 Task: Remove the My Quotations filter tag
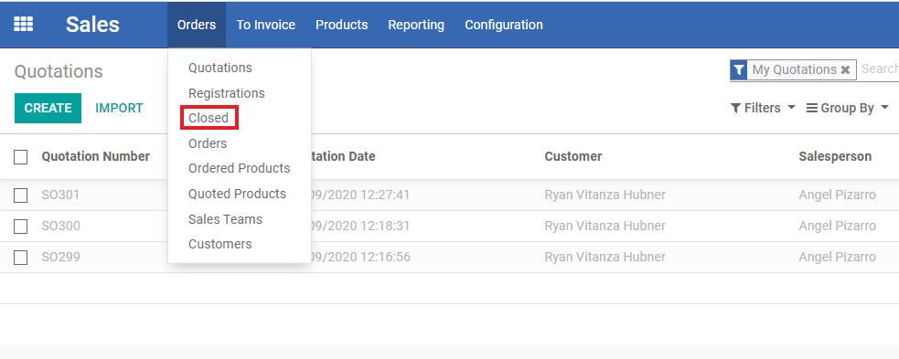coord(845,69)
